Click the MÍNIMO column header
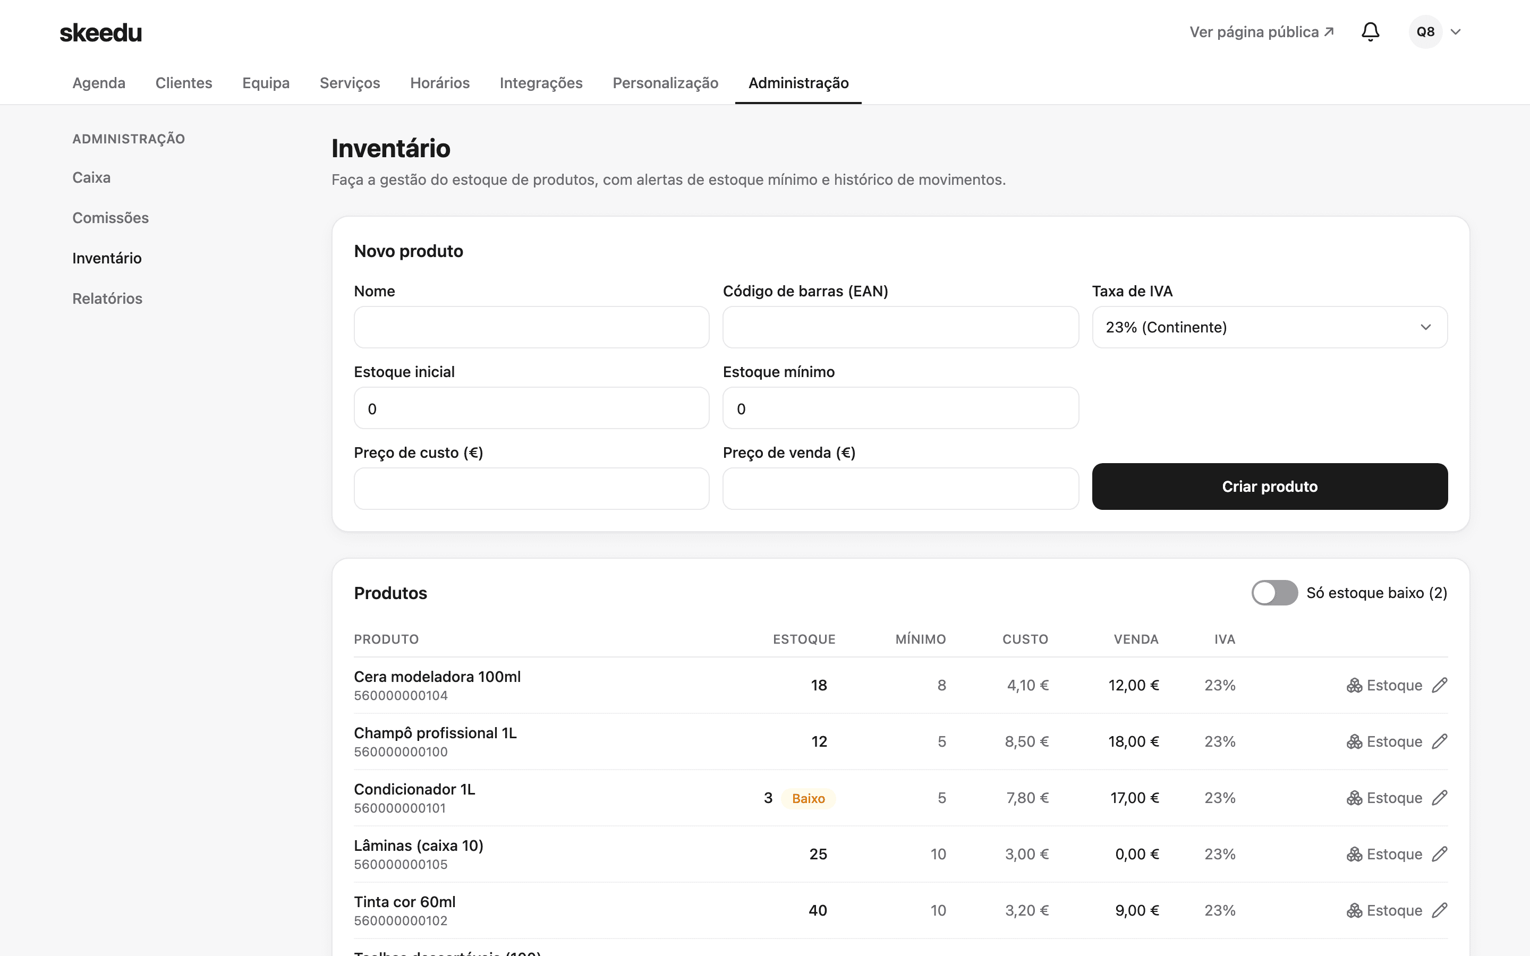The height and width of the screenshot is (956, 1530). [921, 639]
